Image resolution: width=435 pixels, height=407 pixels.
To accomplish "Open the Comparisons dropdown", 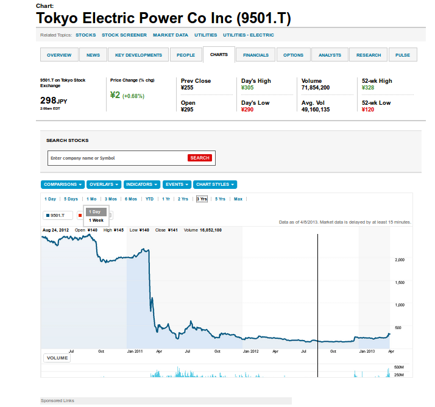I will (x=63, y=184).
